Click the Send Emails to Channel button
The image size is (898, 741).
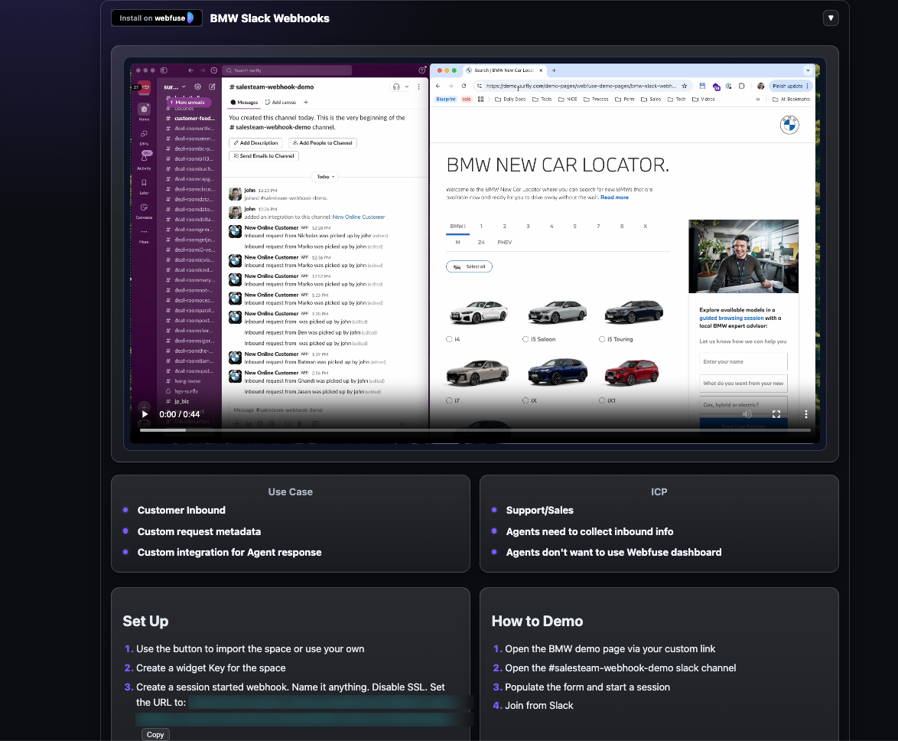[x=263, y=156]
